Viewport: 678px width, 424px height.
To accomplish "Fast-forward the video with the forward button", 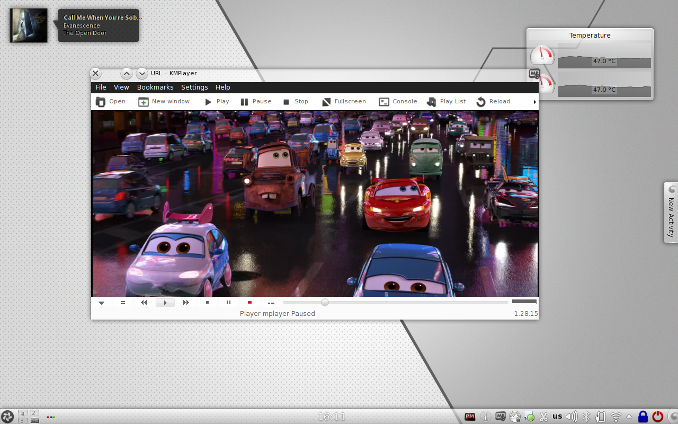I will coord(186,303).
